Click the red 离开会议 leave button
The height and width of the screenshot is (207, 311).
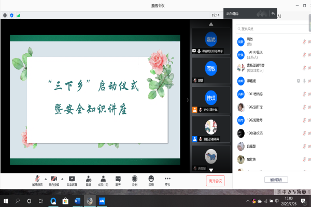[215, 181]
